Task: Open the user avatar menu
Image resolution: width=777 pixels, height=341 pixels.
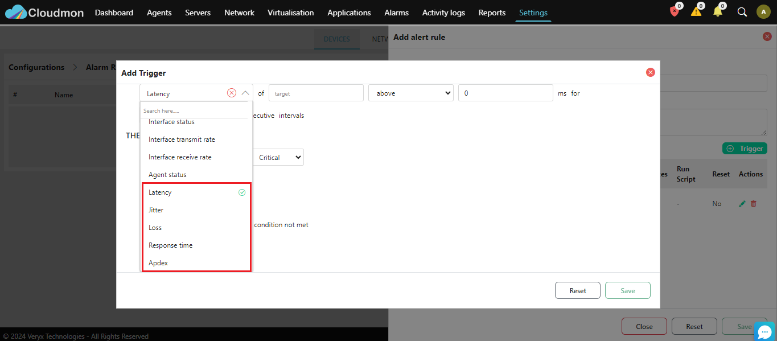Action: point(763,12)
